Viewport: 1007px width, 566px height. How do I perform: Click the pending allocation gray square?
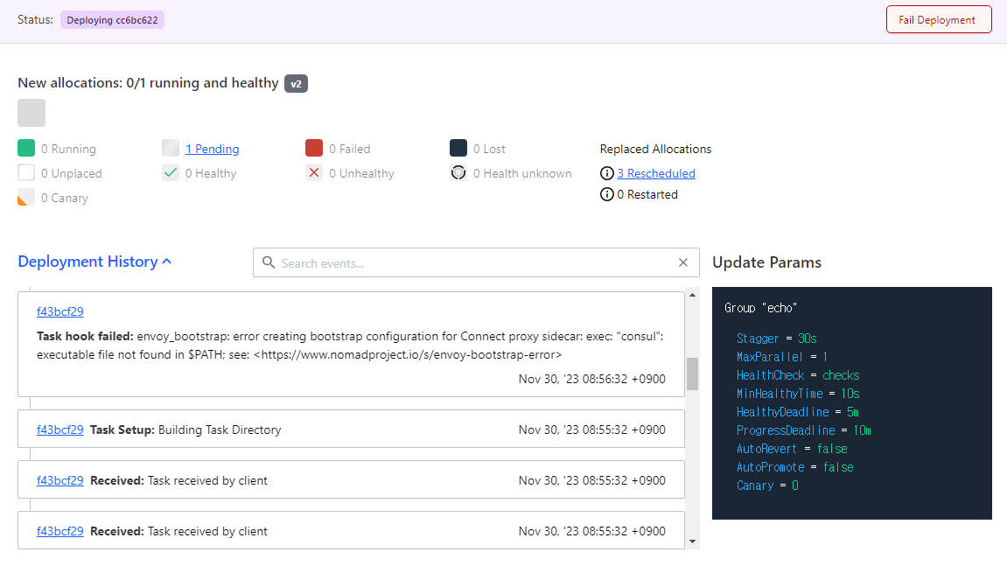(31, 113)
